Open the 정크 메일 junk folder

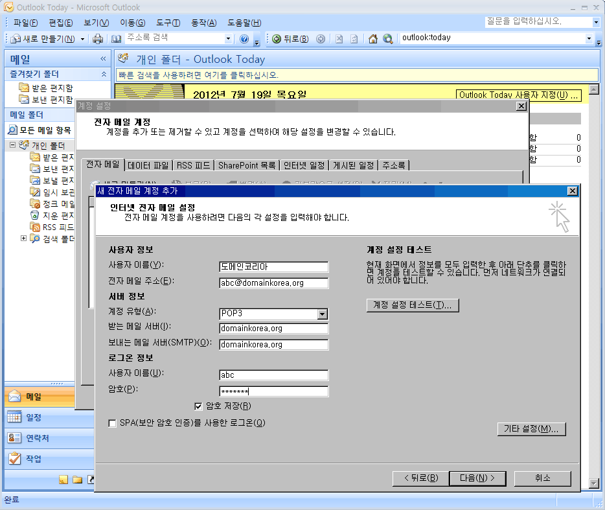pyautogui.click(x=52, y=204)
